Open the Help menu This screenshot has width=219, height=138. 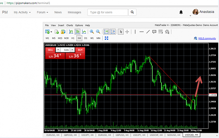point(88,26)
